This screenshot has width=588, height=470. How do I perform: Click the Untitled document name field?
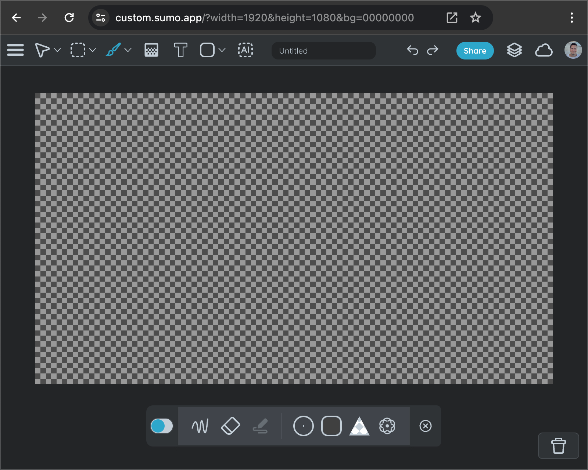point(323,51)
